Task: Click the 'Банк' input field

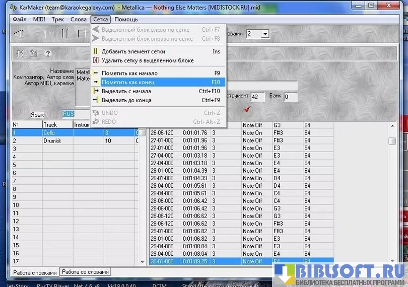Action: pos(290,97)
